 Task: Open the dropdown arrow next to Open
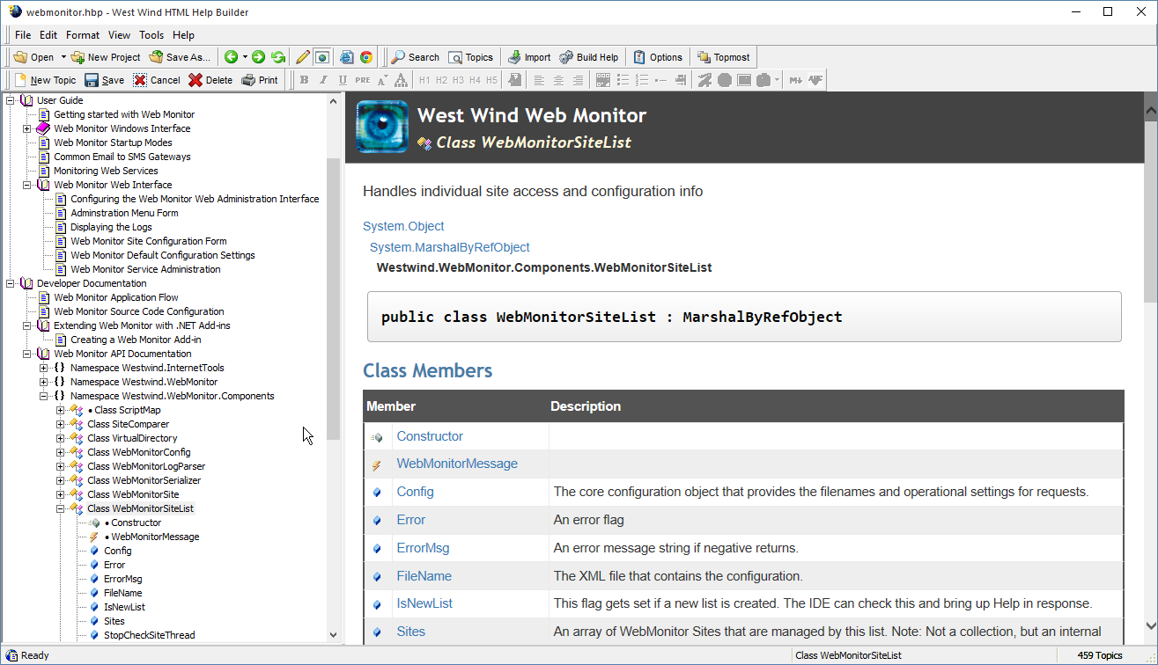coord(63,57)
